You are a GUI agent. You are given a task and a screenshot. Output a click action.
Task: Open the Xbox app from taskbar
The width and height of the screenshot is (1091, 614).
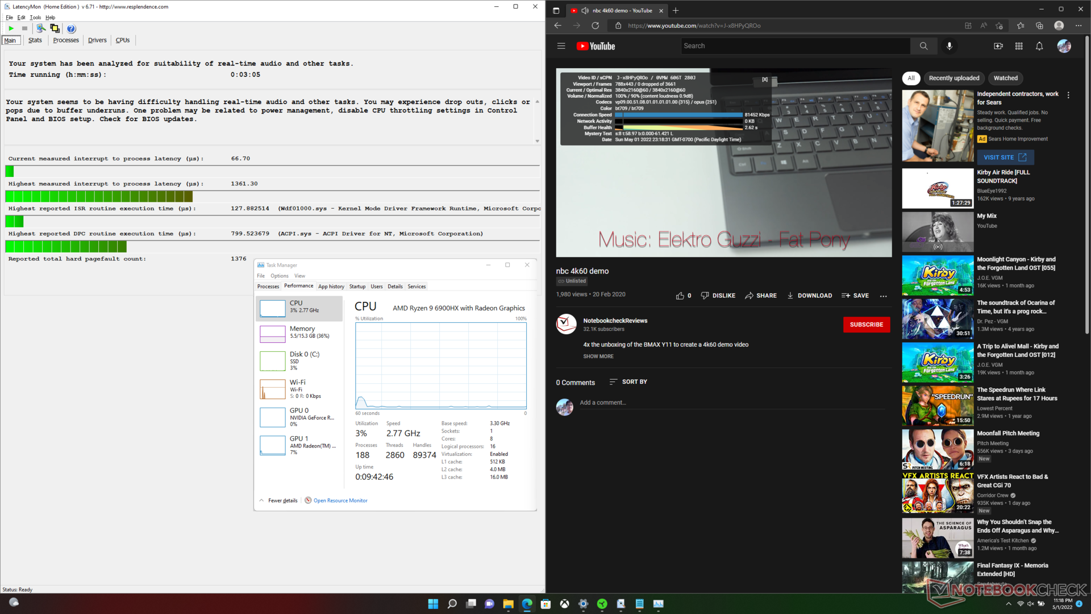click(564, 604)
